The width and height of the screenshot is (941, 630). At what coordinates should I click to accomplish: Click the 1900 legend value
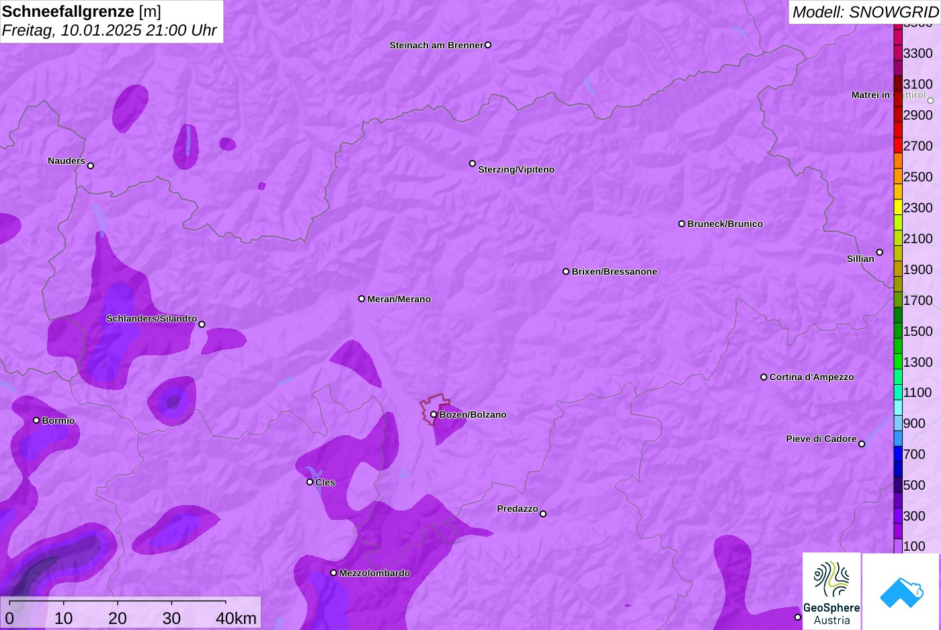click(x=918, y=269)
